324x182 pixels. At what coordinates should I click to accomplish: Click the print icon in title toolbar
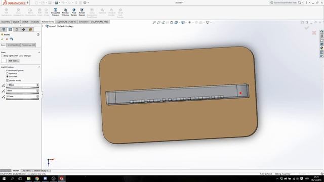pos(56,3)
